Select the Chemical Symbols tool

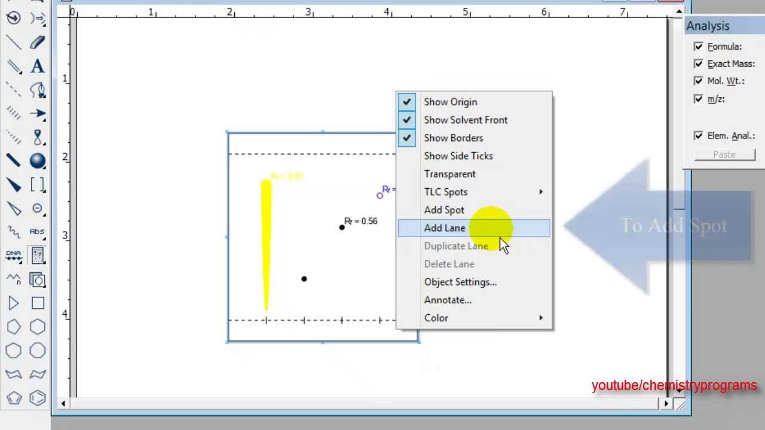38,208
